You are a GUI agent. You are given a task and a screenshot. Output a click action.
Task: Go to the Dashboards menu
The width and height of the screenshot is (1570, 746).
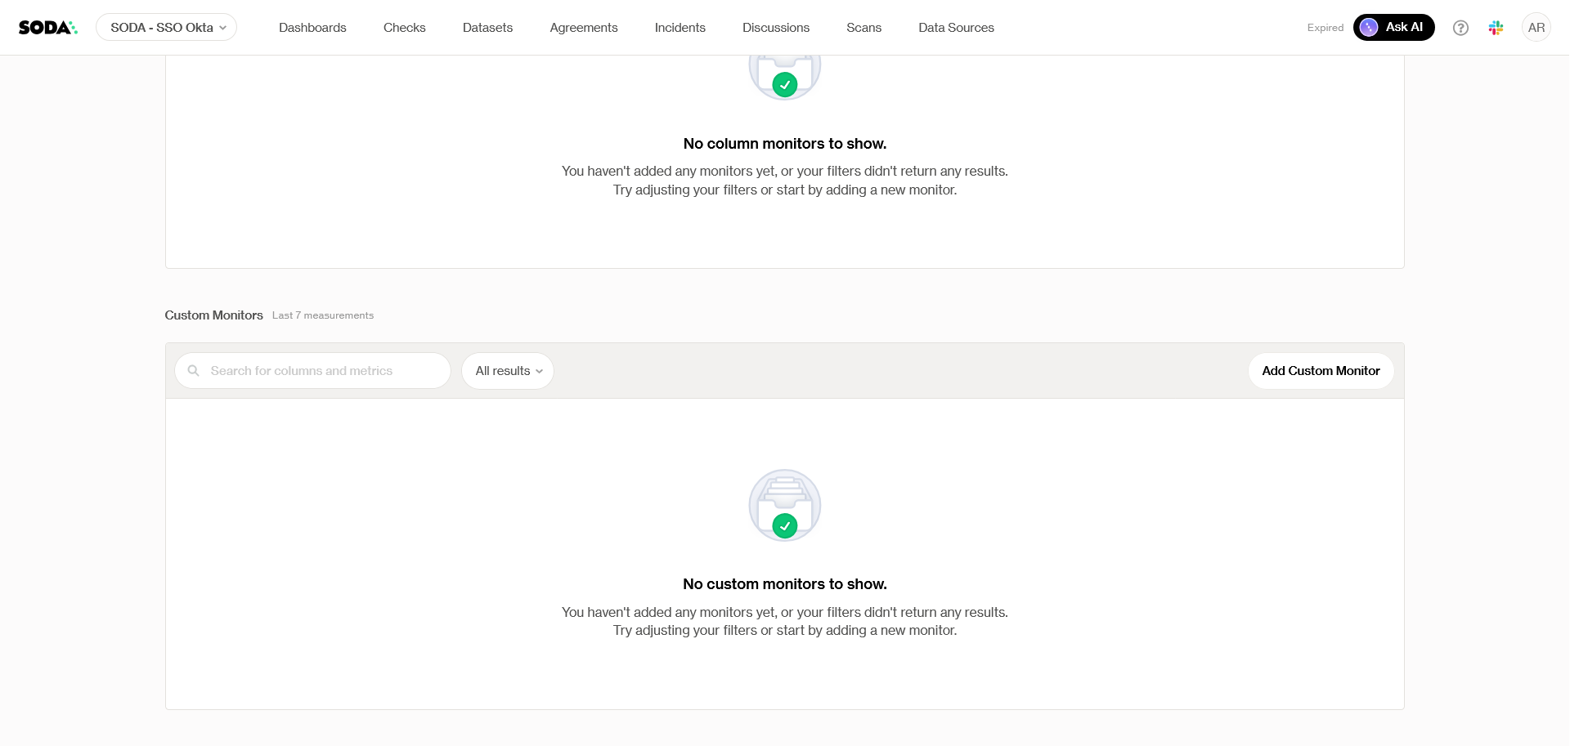coord(312,28)
